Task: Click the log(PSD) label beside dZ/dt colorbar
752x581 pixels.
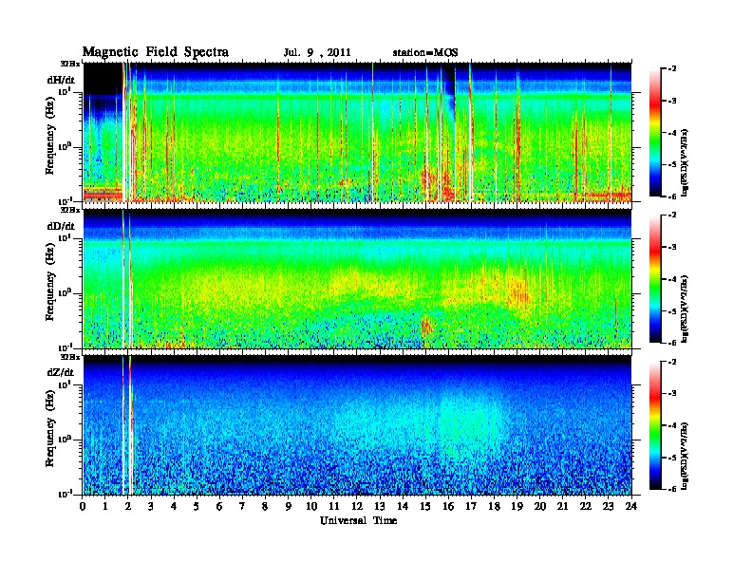Action: click(x=685, y=456)
